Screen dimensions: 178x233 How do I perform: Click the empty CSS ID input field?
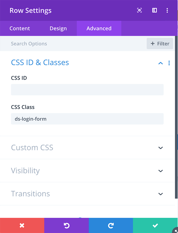coord(87,90)
